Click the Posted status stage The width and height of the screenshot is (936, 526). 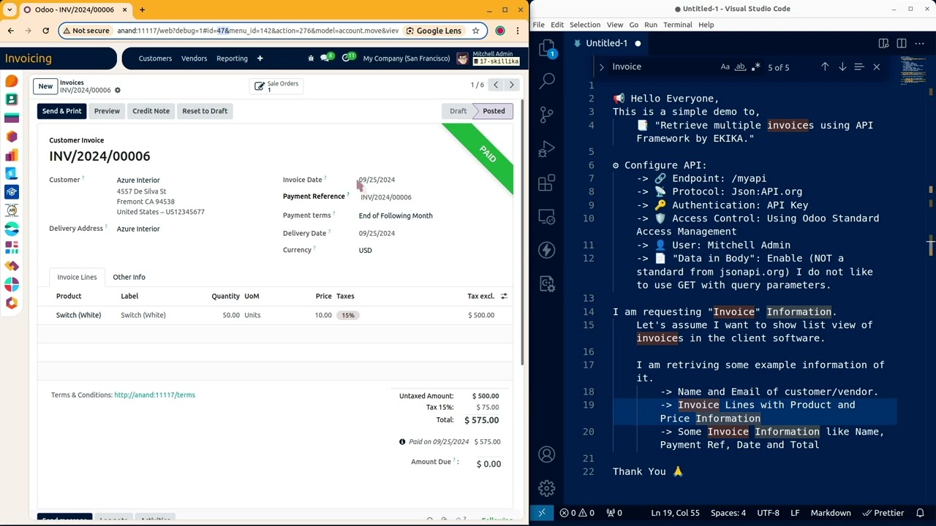pyautogui.click(x=492, y=111)
